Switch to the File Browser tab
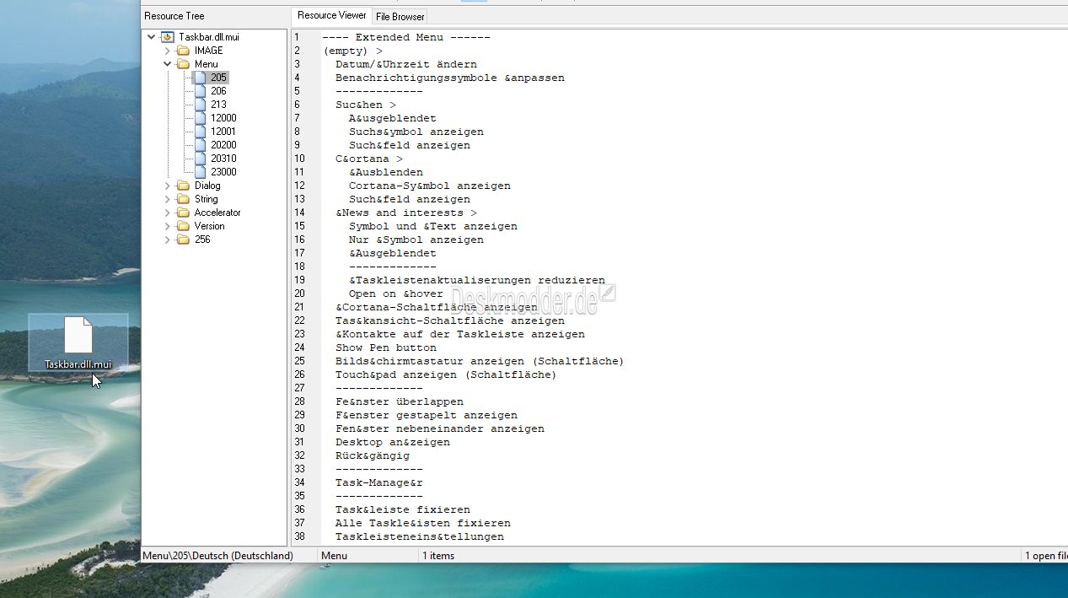Screen dimensions: 1068x598 click(400, 16)
